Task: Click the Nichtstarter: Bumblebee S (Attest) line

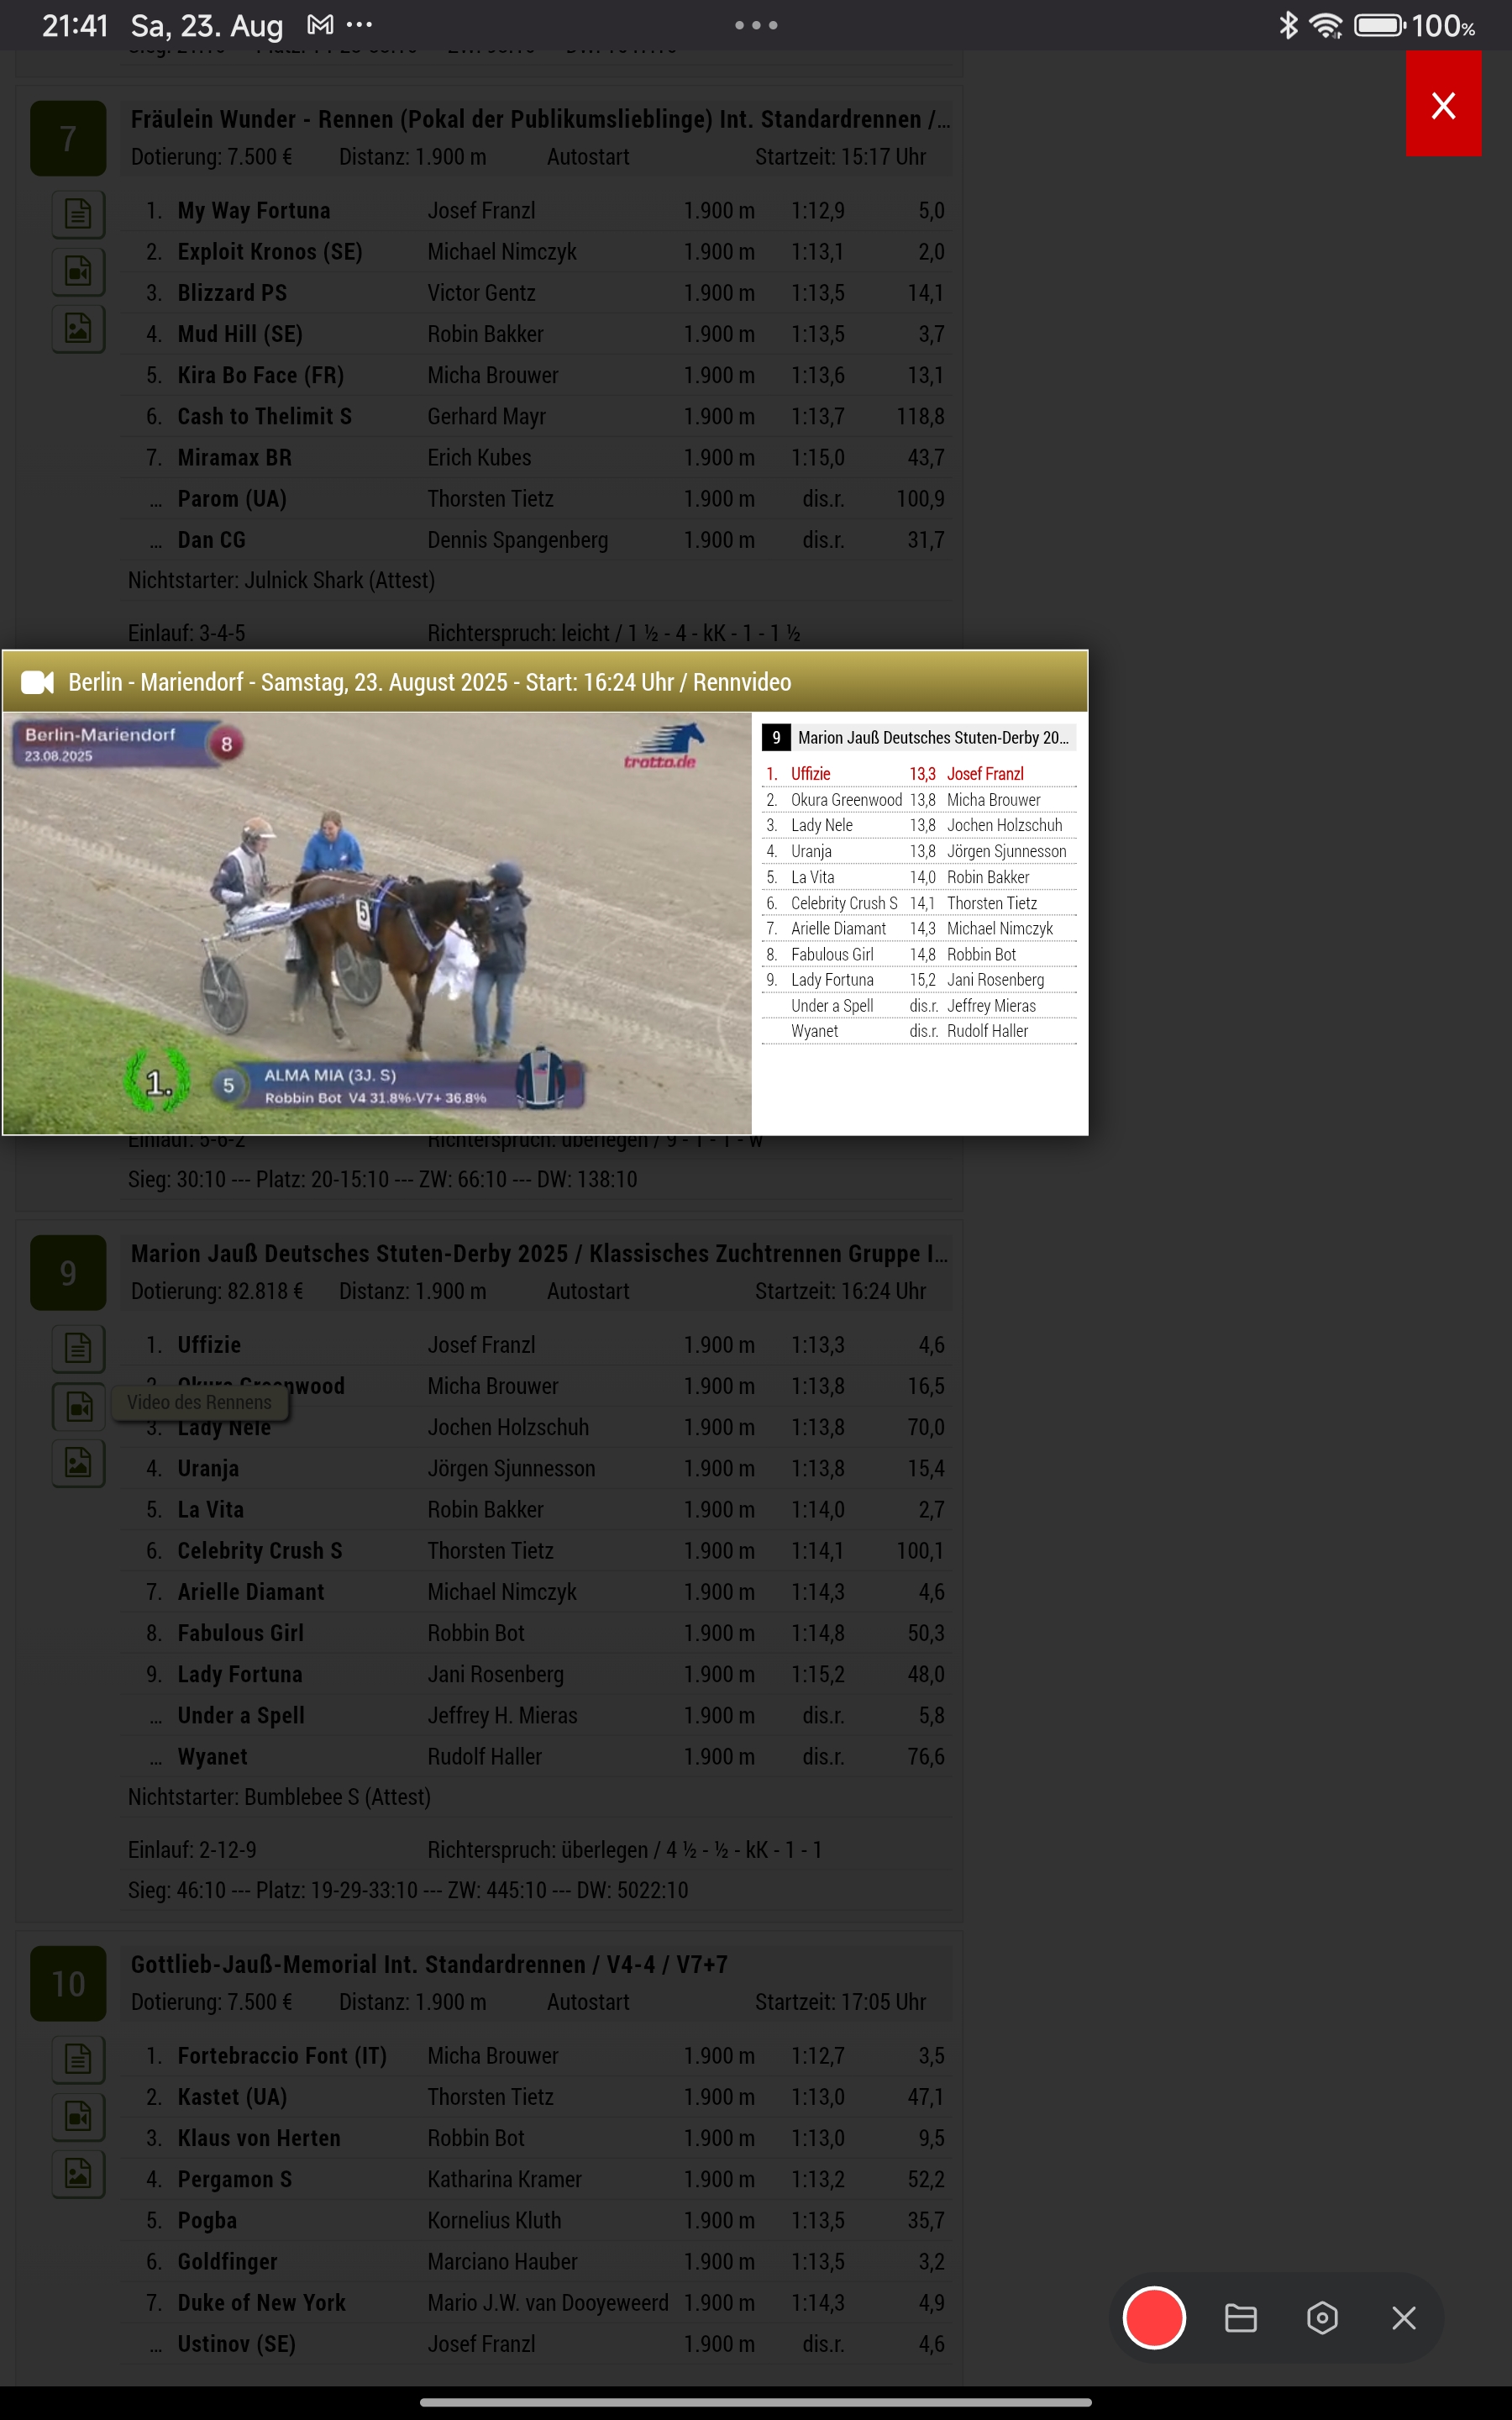Action: pyautogui.click(x=279, y=1796)
